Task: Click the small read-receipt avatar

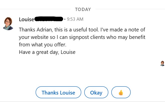Action: tap(162, 63)
